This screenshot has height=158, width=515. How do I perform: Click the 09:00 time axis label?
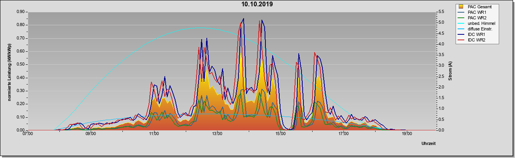91,134
